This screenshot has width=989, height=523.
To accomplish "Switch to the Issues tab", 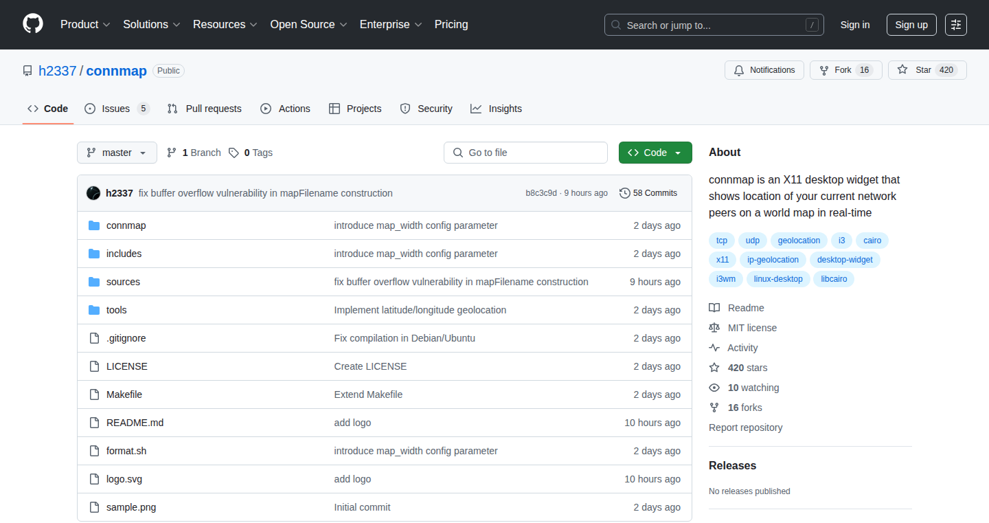I will [x=117, y=109].
